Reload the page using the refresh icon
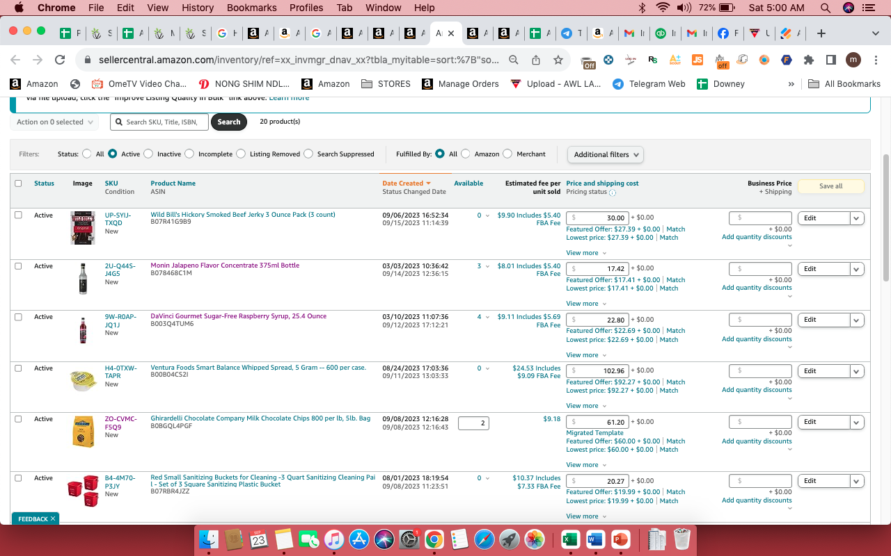Viewport: 891px width, 556px height. tap(60, 60)
